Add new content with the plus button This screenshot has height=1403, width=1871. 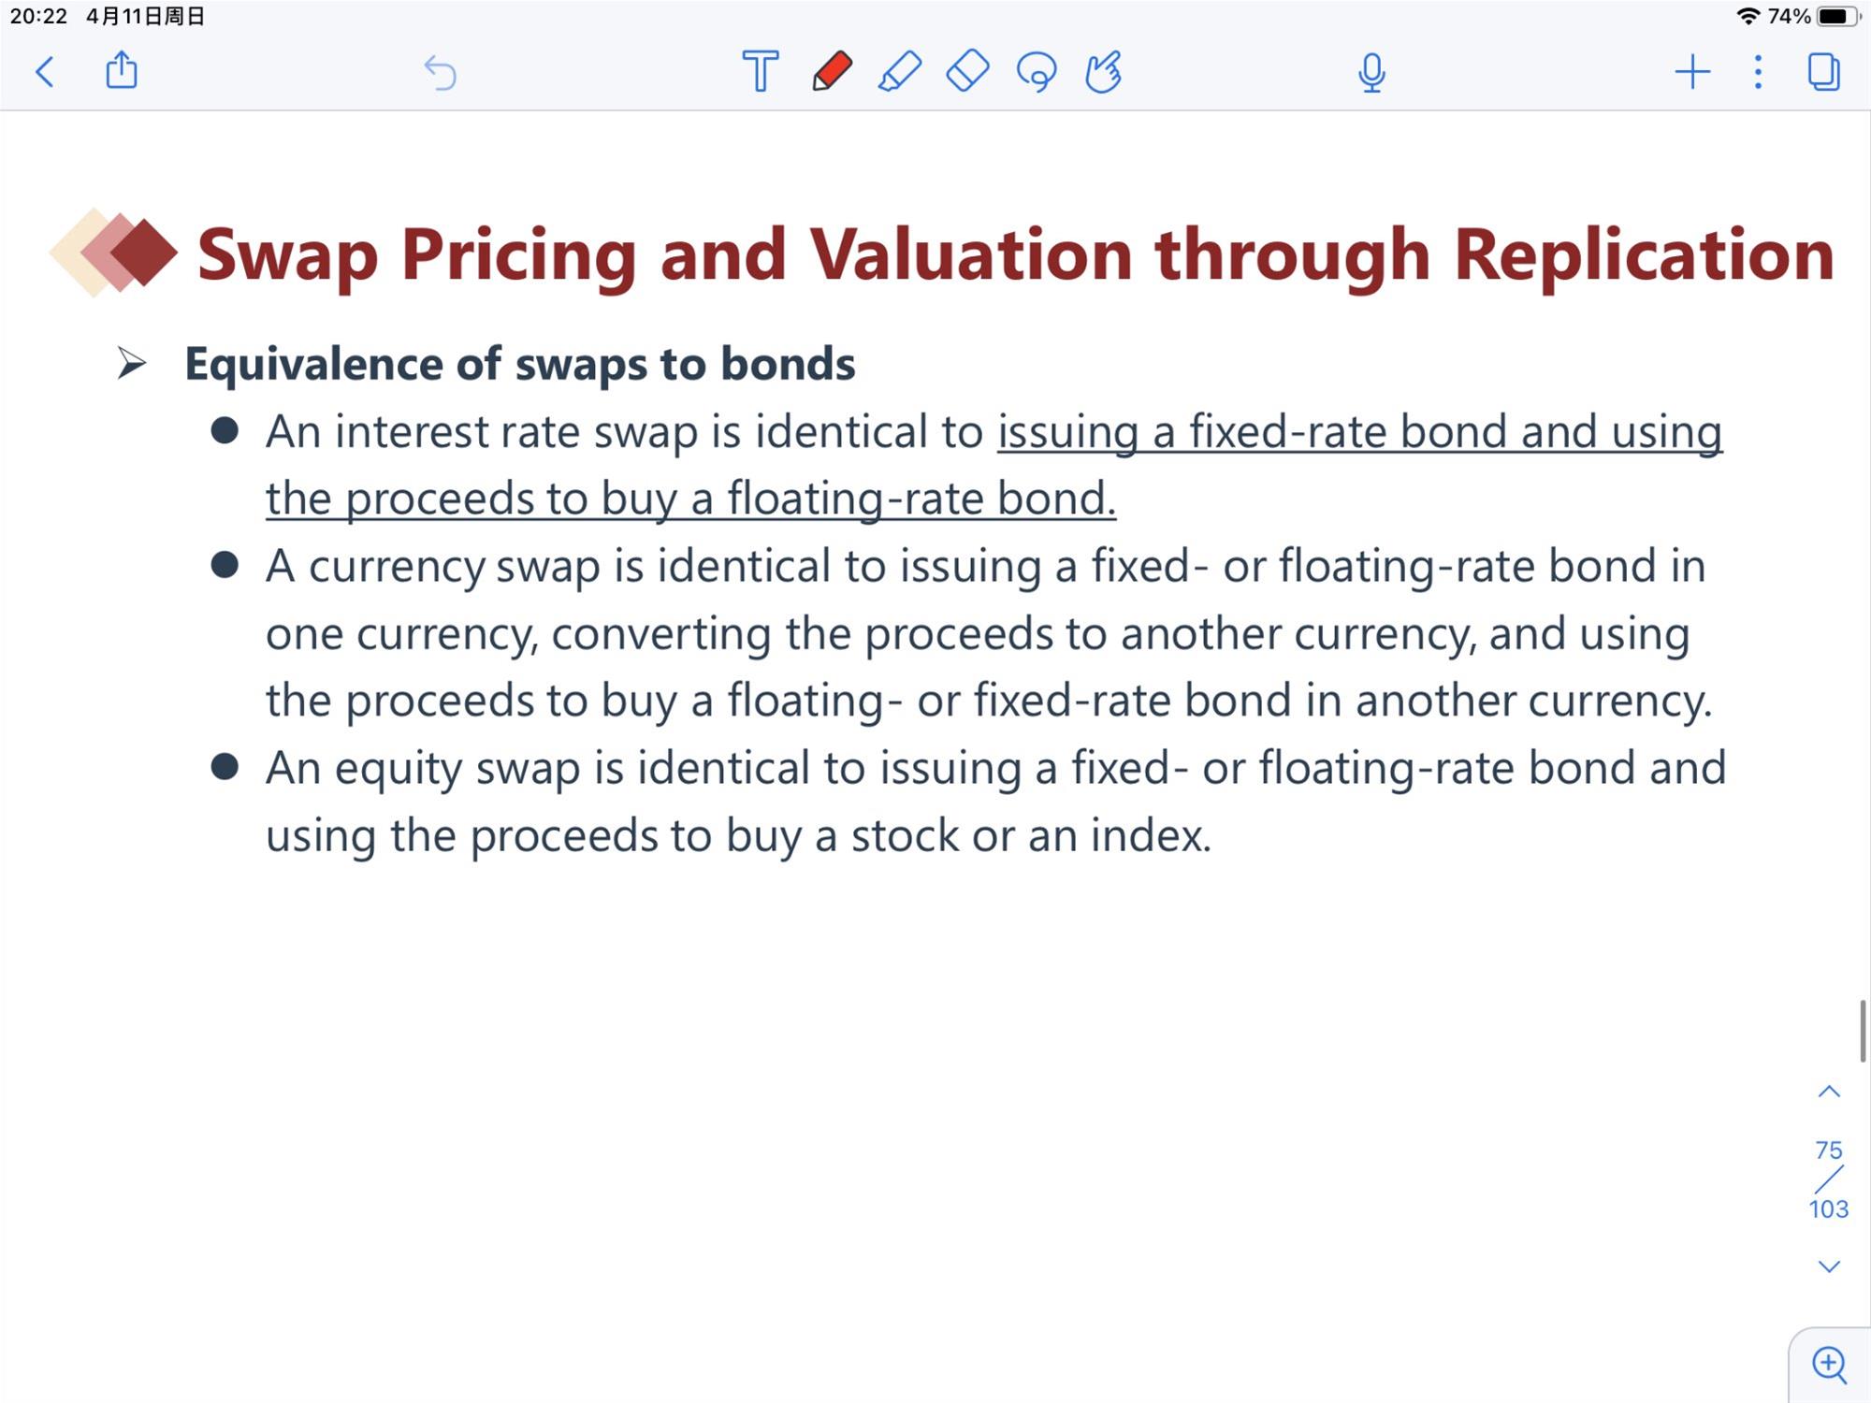coord(1692,72)
